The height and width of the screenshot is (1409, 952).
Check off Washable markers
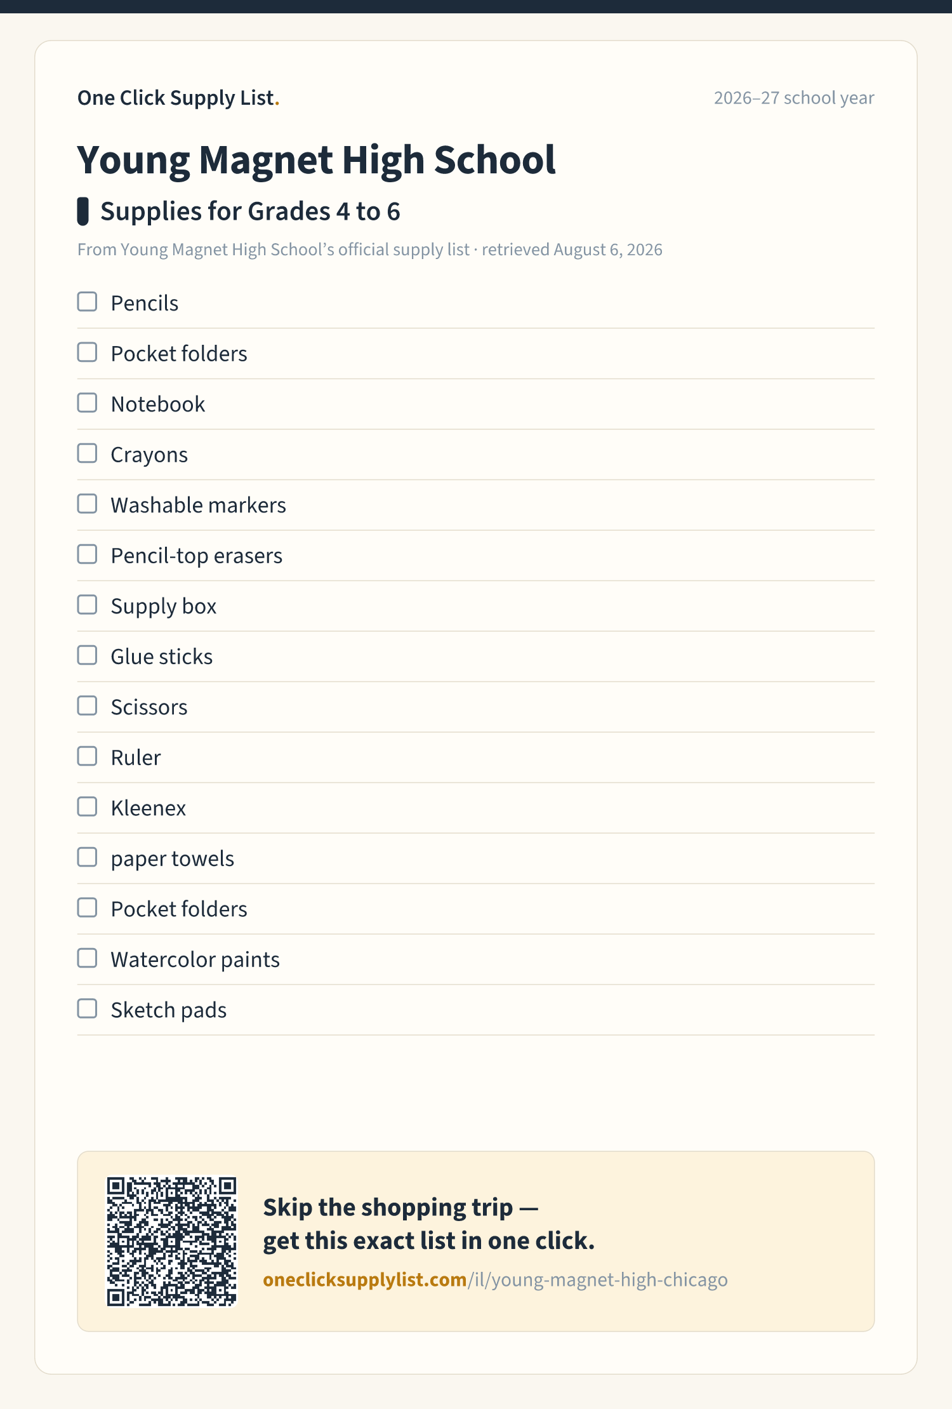[87, 504]
